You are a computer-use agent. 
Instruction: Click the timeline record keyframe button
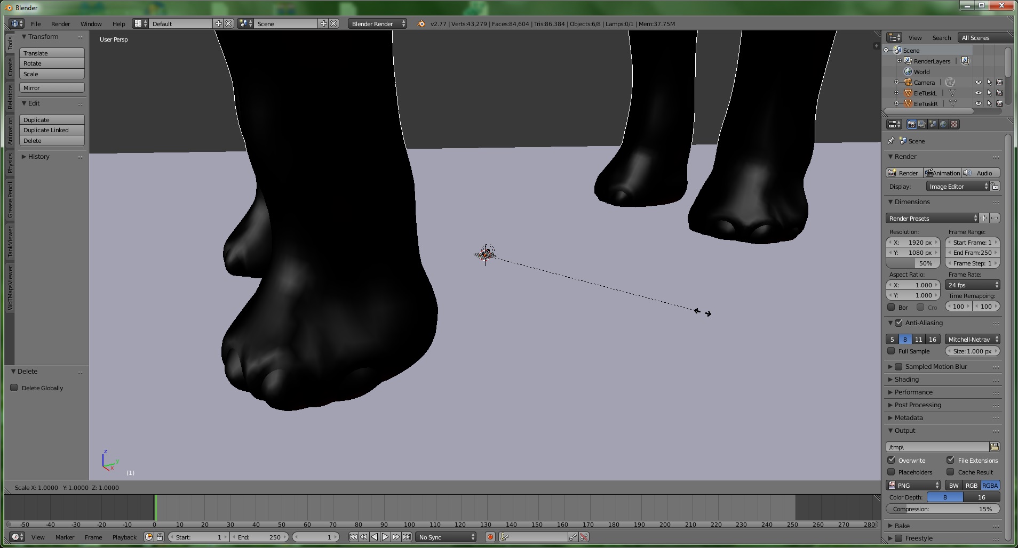490,537
